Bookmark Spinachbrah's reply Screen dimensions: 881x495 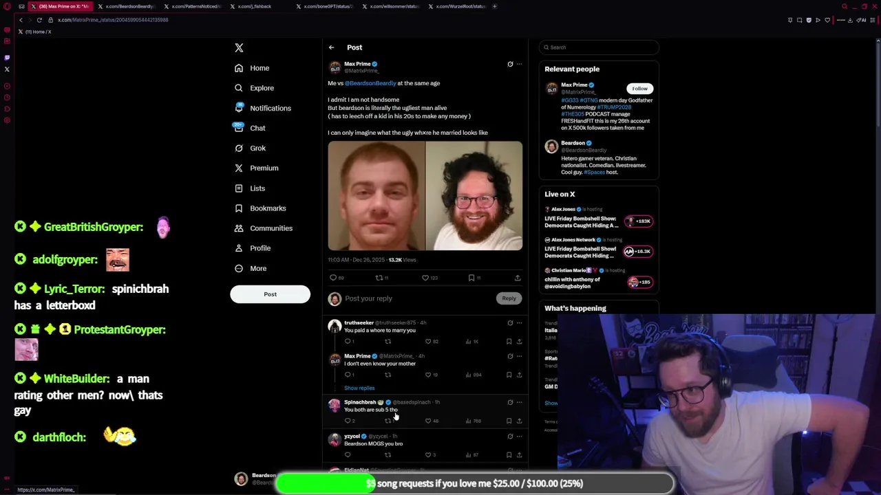pyautogui.click(x=509, y=421)
